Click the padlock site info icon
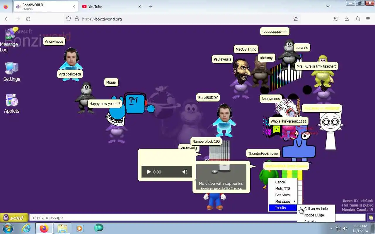 click(77, 19)
